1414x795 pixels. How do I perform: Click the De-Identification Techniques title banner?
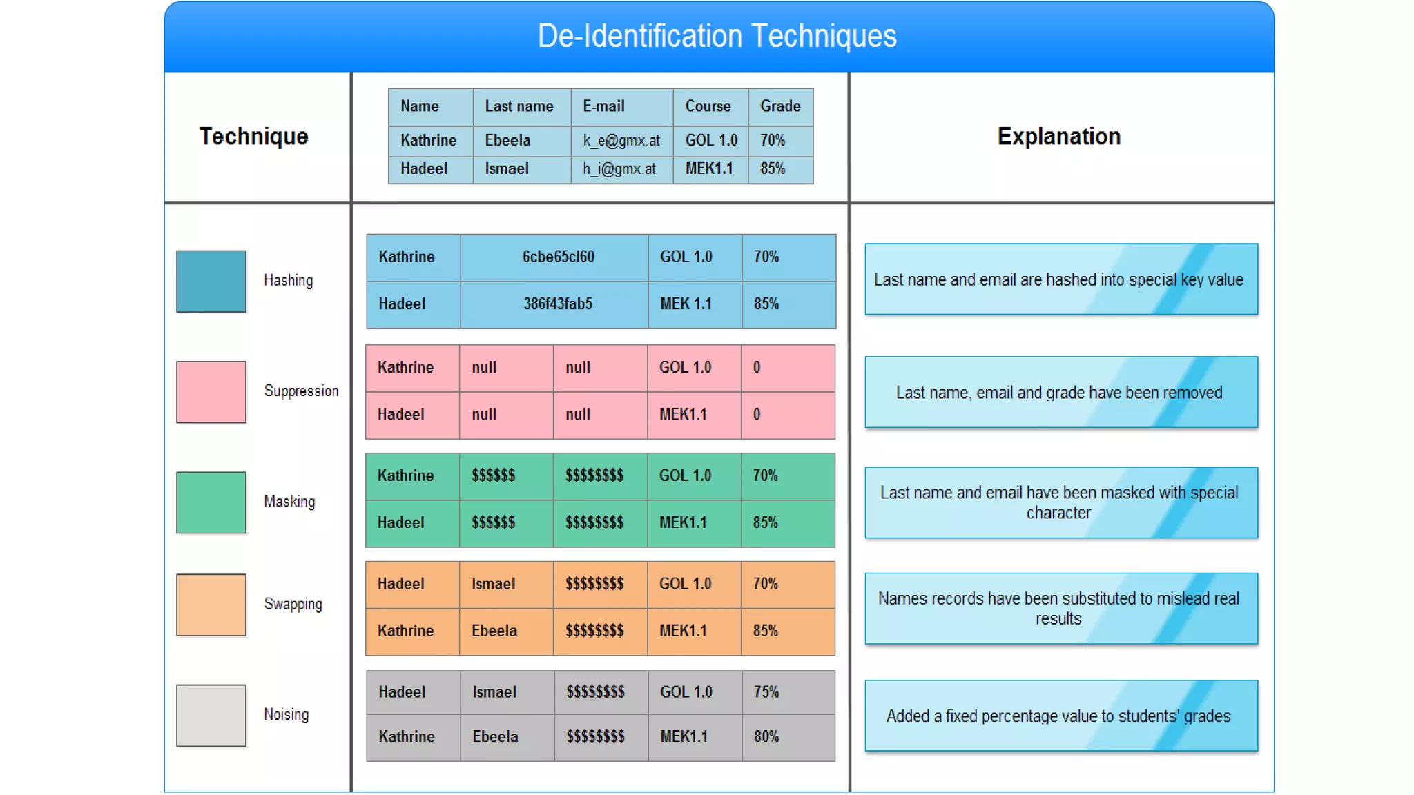(x=718, y=36)
